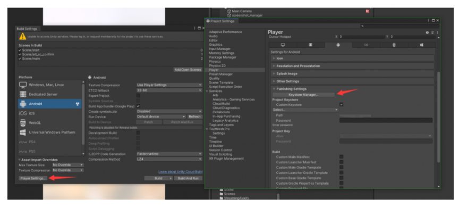459x209 pixels.
Task: Open the Player preset sliders icon
Action: click(x=432, y=32)
